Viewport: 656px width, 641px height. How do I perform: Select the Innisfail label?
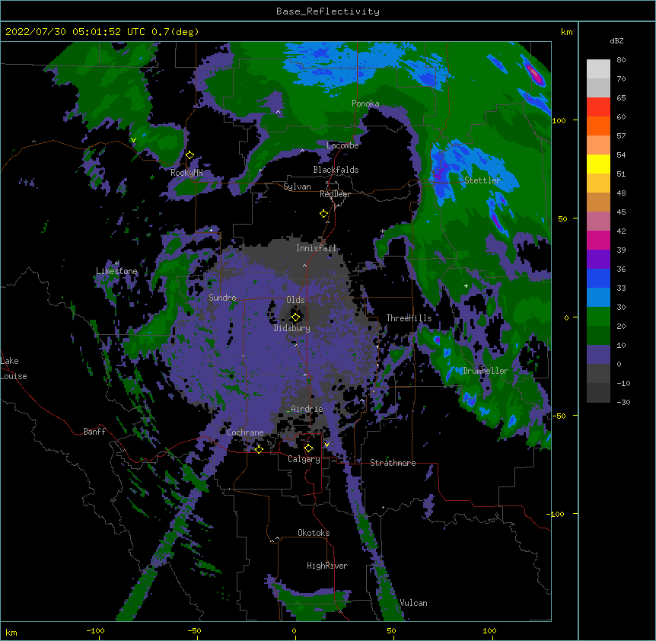tap(316, 248)
